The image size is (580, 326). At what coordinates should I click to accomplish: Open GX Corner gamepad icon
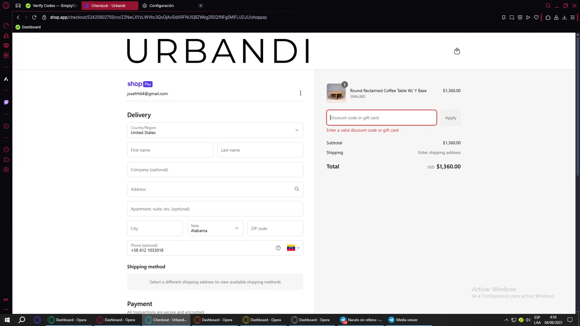18,6
